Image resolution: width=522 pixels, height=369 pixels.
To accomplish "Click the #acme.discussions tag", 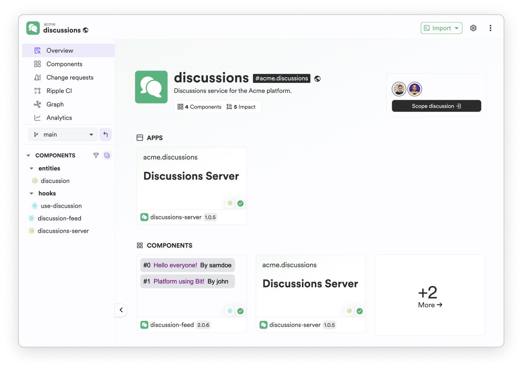I will 282,78.
